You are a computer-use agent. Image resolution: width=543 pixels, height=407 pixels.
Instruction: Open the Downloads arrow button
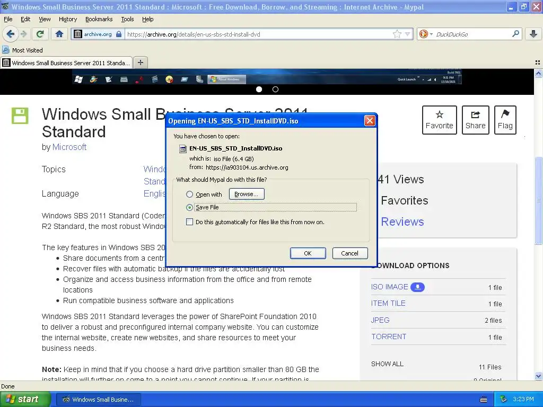point(533,34)
